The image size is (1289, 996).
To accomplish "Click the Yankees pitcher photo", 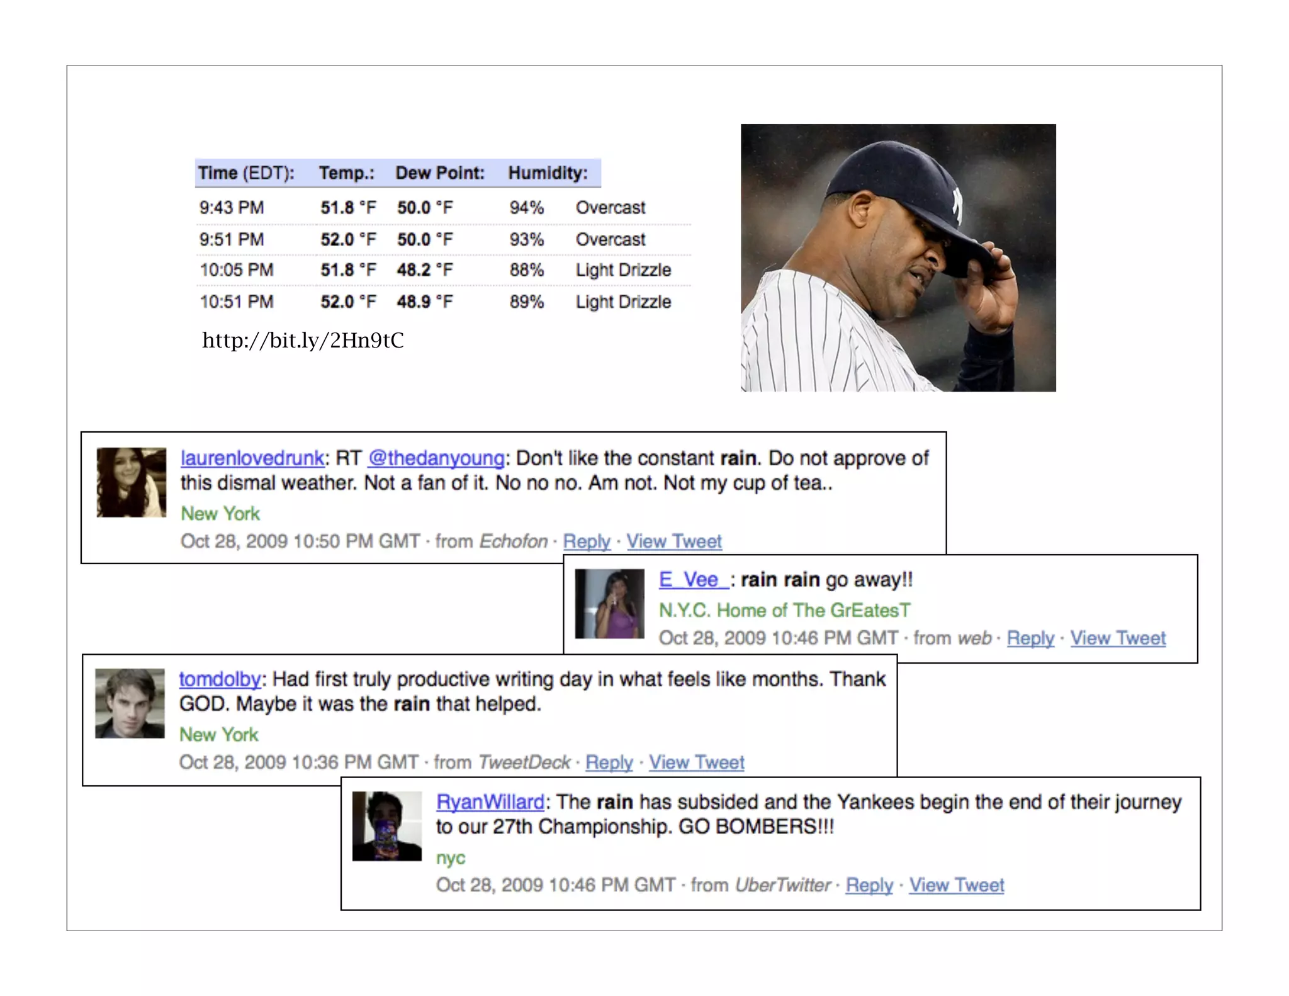I will pyautogui.click(x=898, y=257).
